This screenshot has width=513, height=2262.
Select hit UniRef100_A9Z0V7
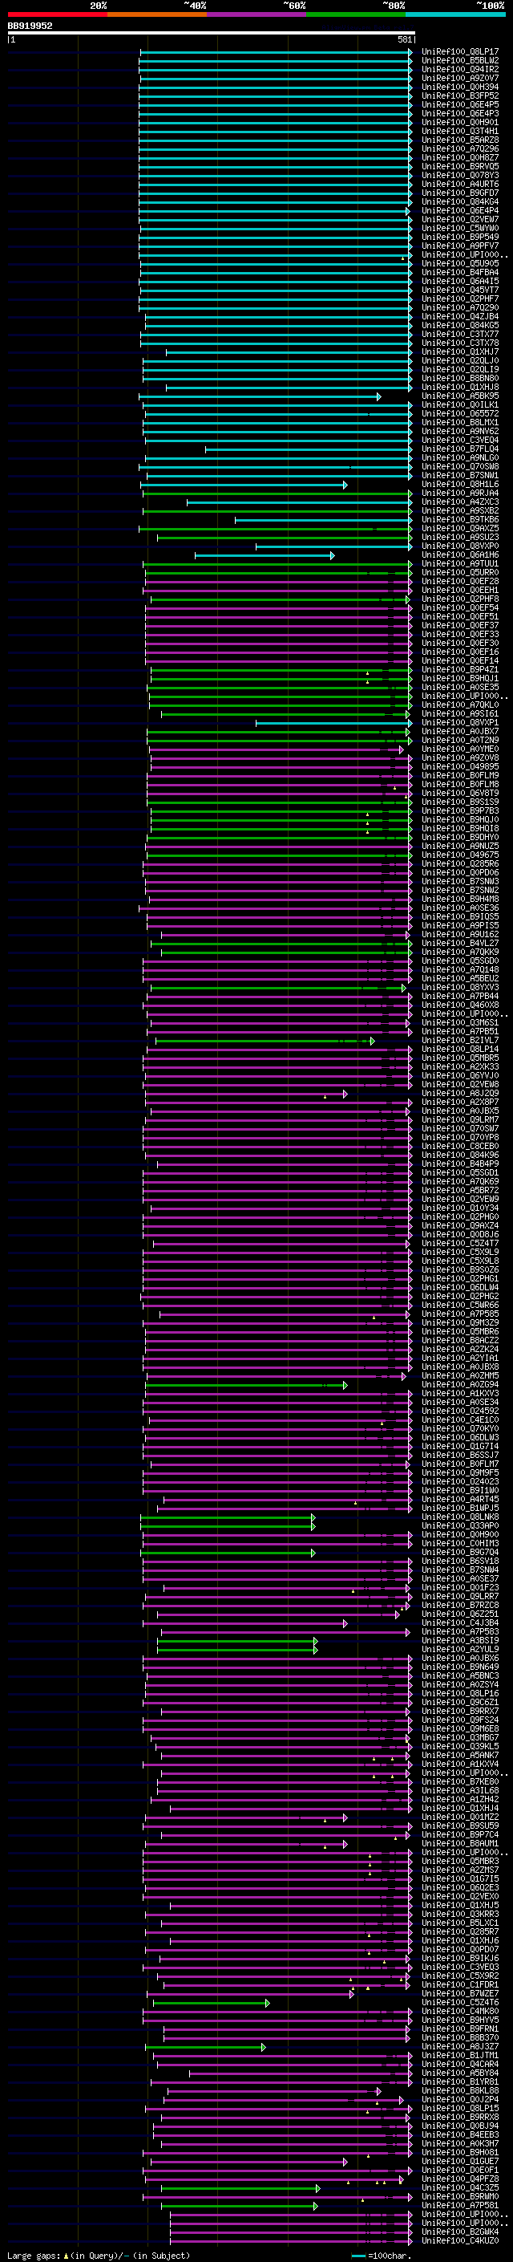[459, 78]
